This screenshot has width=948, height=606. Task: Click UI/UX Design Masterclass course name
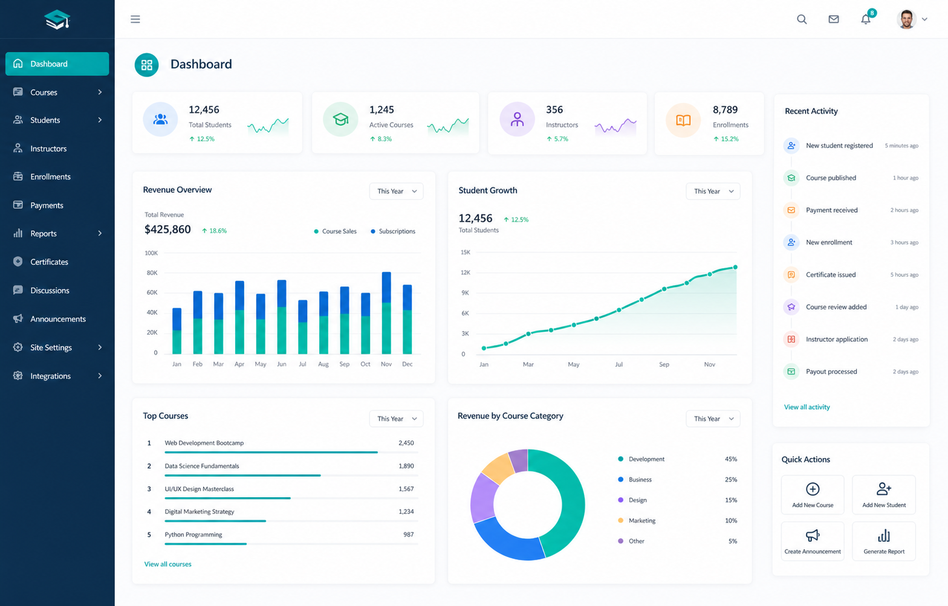200,489
